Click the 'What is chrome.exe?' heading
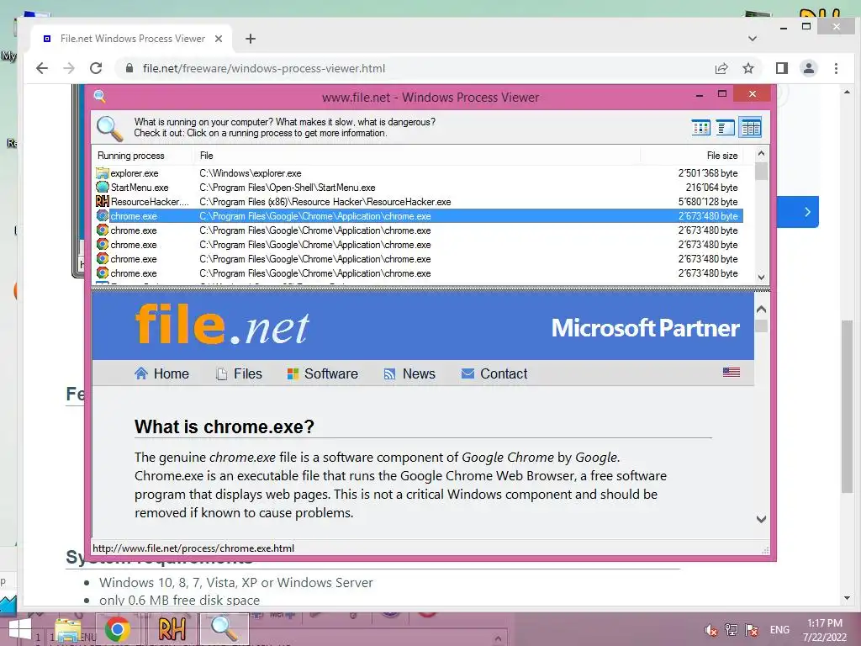Image resolution: width=861 pixels, height=646 pixels. tap(224, 426)
